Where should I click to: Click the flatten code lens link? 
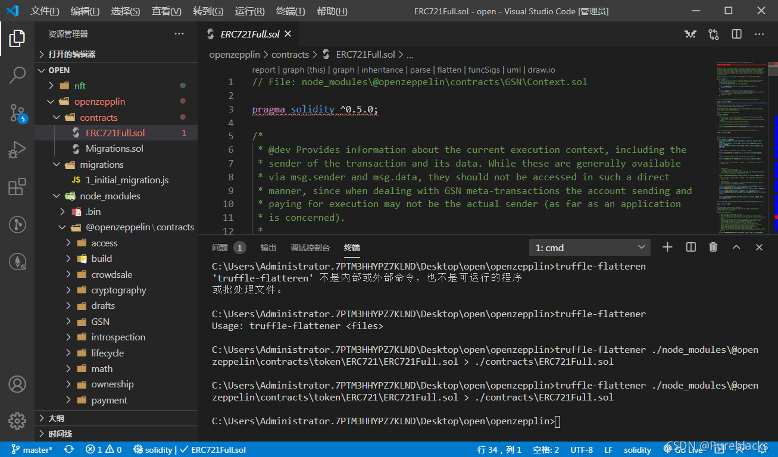(x=449, y=70)
